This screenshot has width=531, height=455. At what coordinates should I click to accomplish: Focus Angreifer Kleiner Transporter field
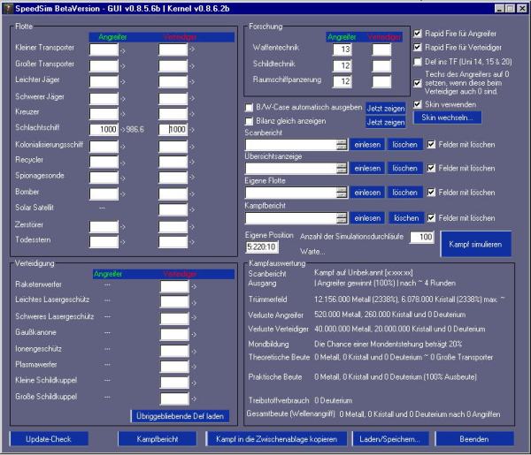pos(104,49)
